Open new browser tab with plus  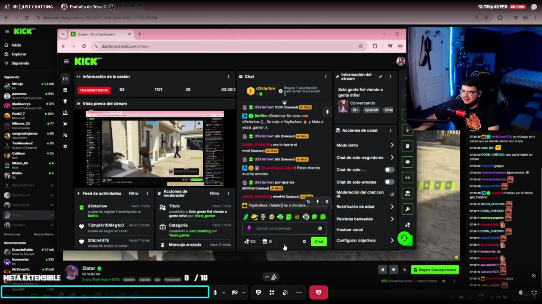click(139, 34)
